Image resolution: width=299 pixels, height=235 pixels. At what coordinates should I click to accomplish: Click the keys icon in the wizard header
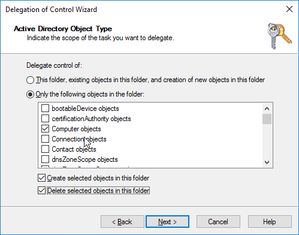point(280,36)
